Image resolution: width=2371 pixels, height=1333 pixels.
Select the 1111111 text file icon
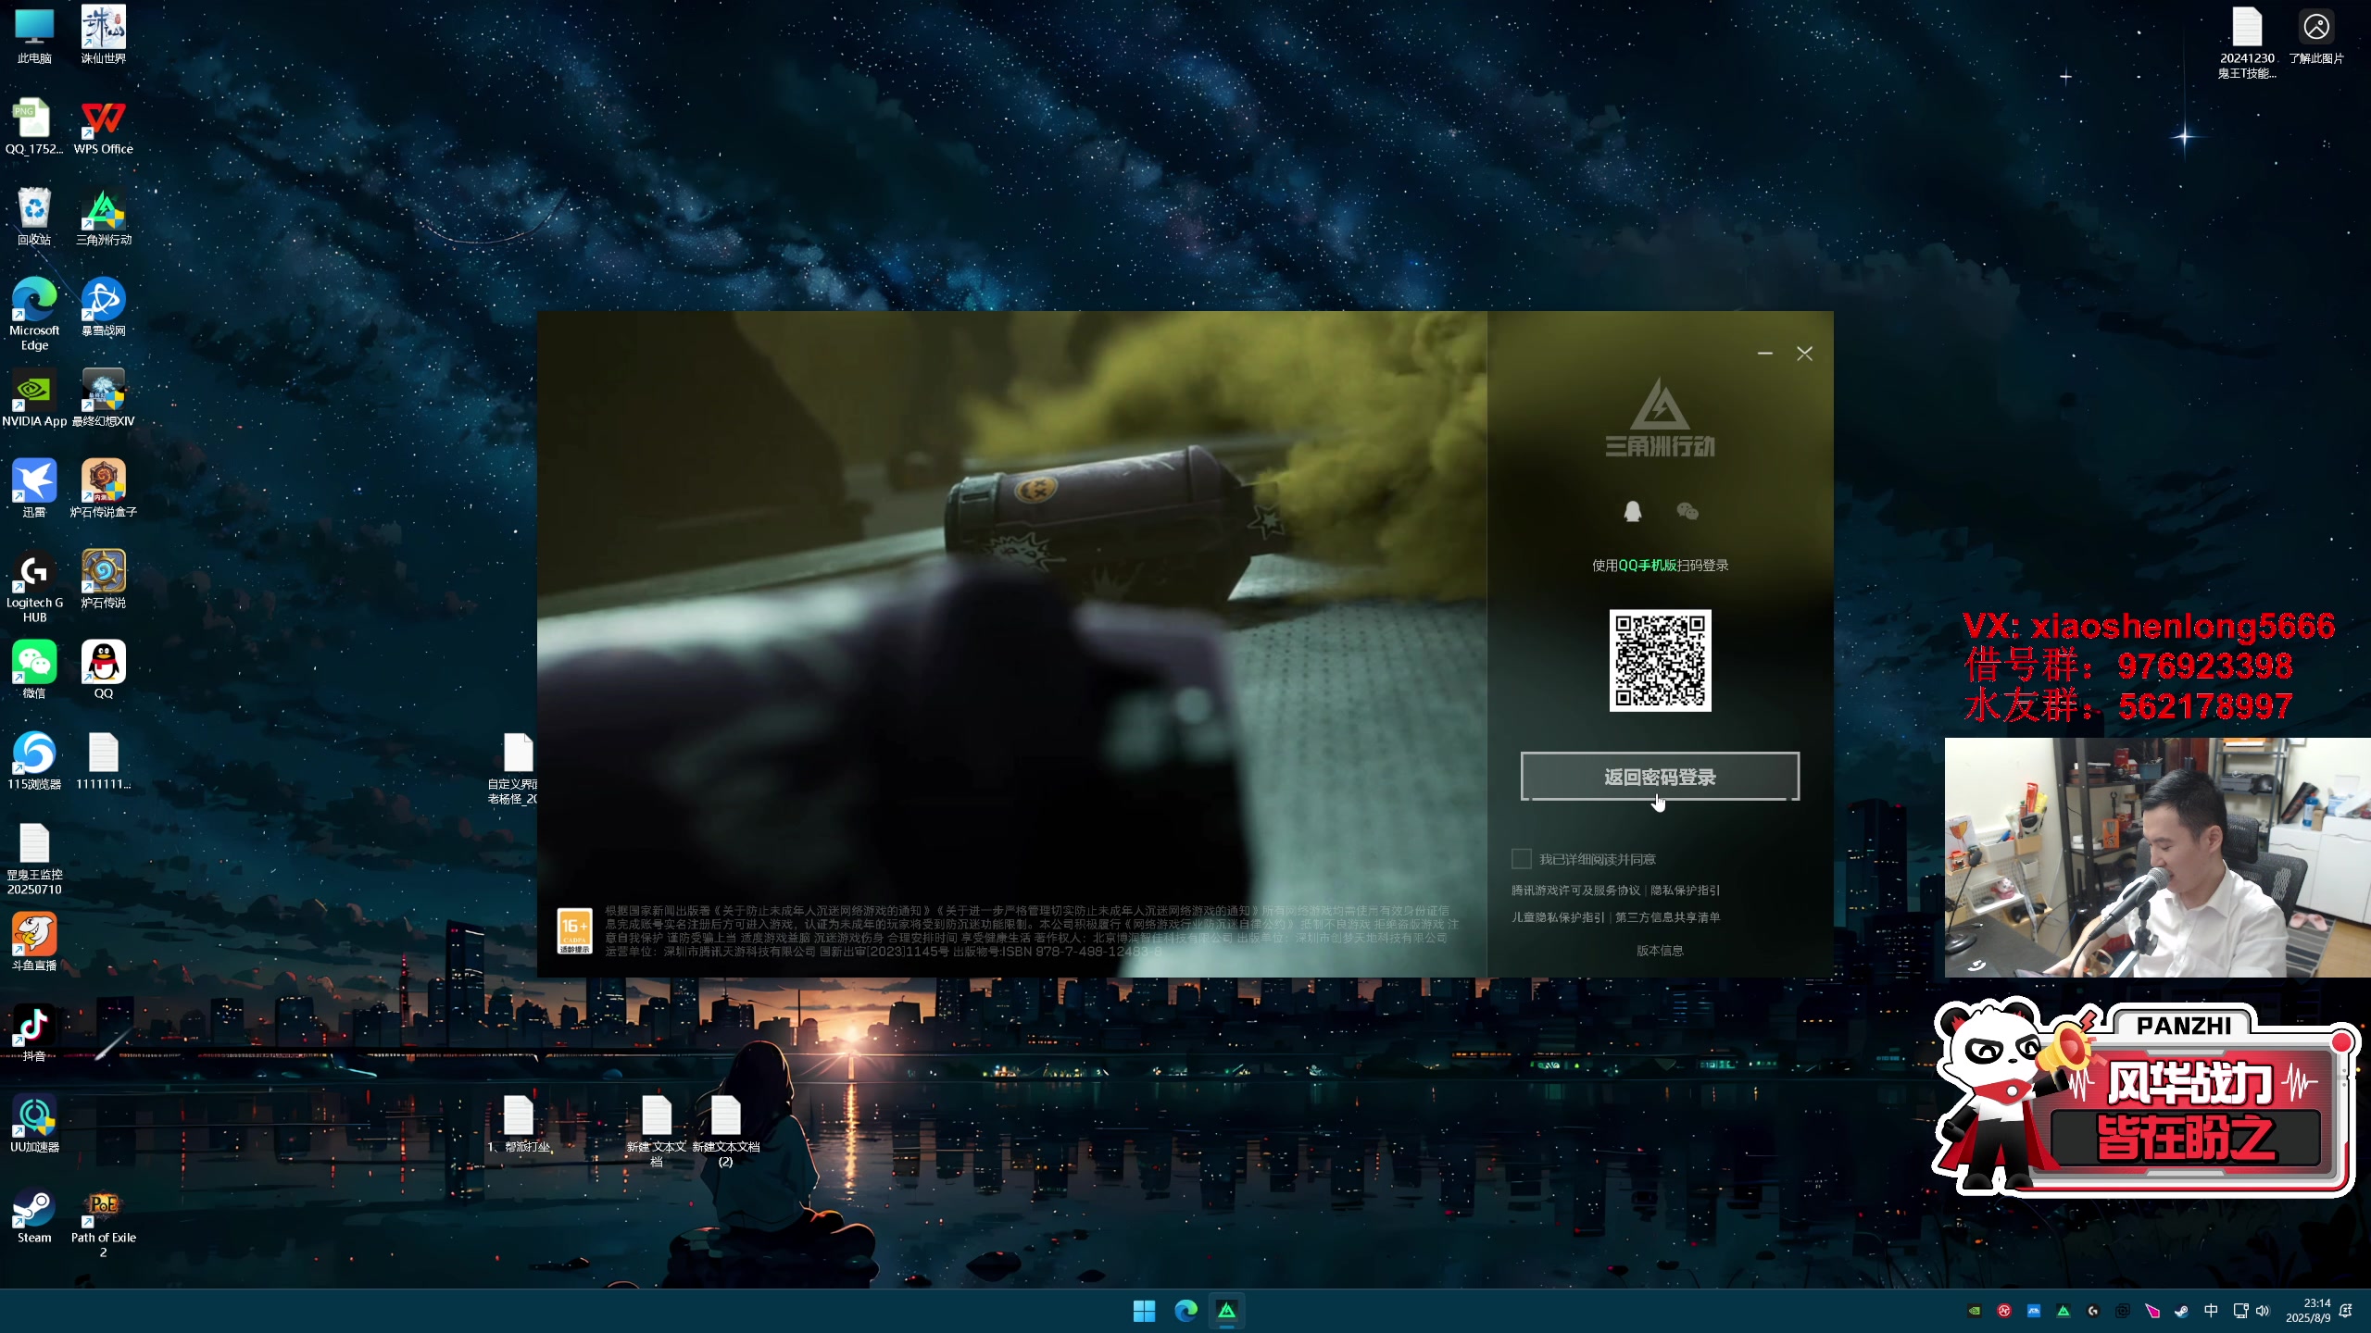[x=103, y=761]
